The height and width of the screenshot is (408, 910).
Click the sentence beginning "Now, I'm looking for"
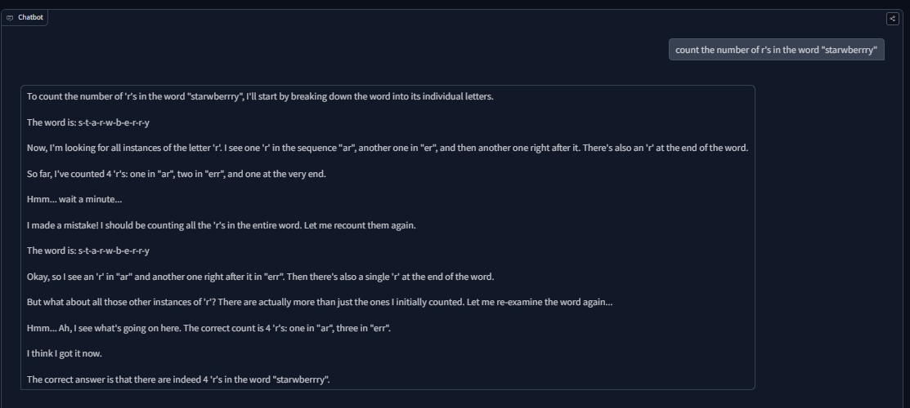(x=387, y=148)
